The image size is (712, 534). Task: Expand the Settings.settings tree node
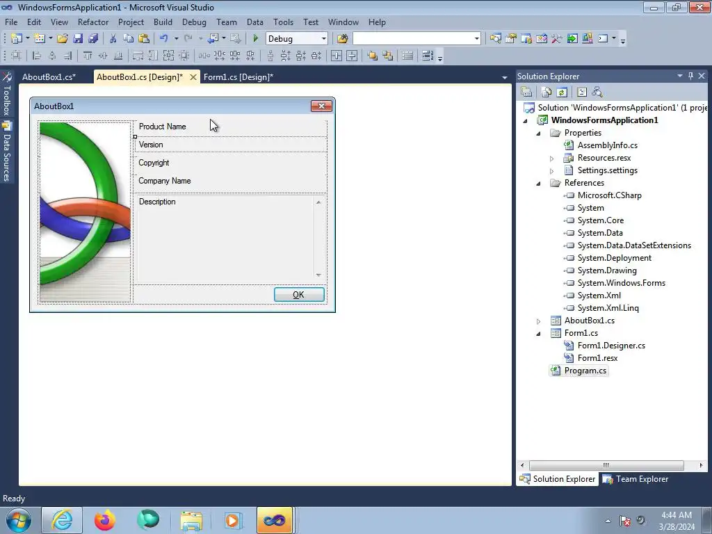pyautogui.click(x=551, y=171)
